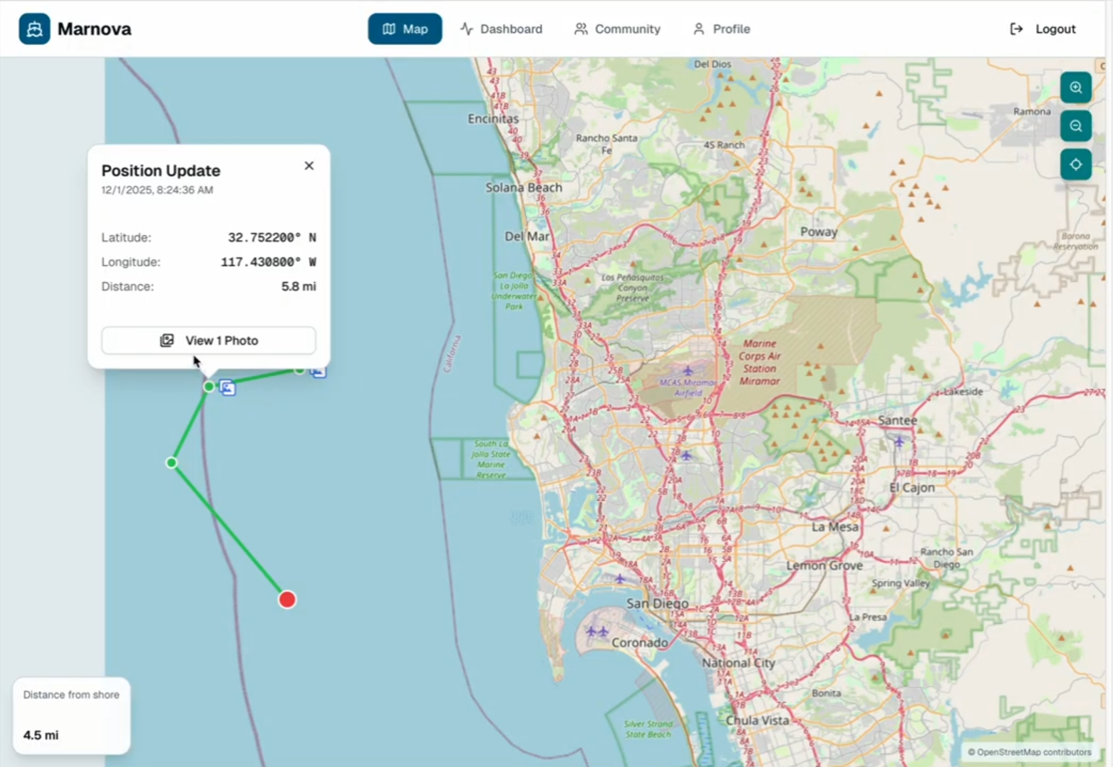Click the La Mesa map label
The height and width of the screenshot is (767, 1113).
coord(835,527)
